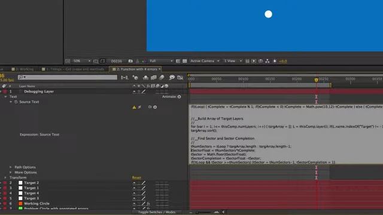Toggle the viewer mask visibility icon
This screenshot has width=383, height=215.
(102, 61)
